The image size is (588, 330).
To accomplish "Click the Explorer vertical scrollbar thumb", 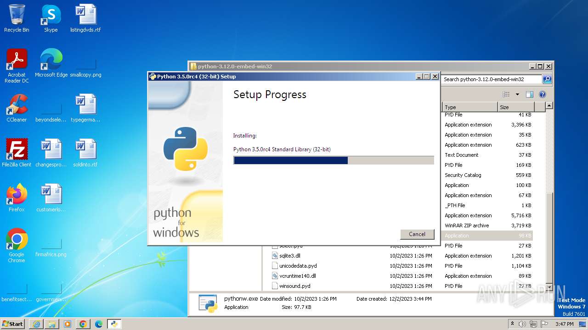I will [x=549, y=237].
